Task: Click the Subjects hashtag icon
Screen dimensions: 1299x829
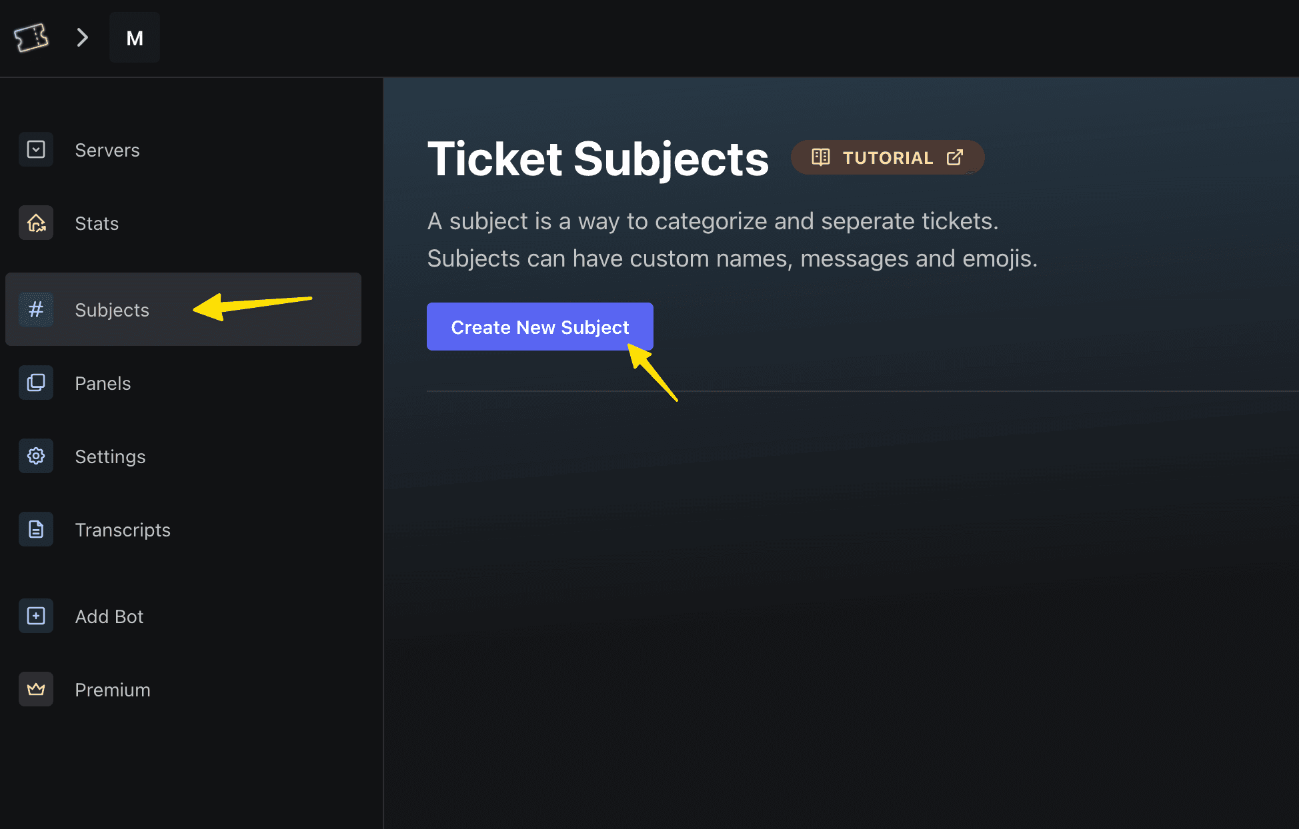Action: [x=36, y=309]
